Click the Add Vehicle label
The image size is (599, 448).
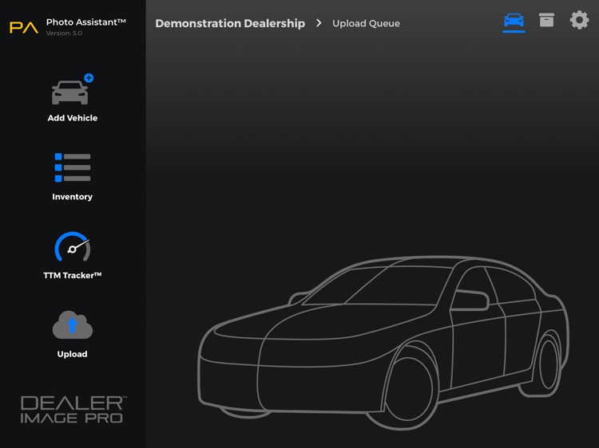(x=73, y=118)
